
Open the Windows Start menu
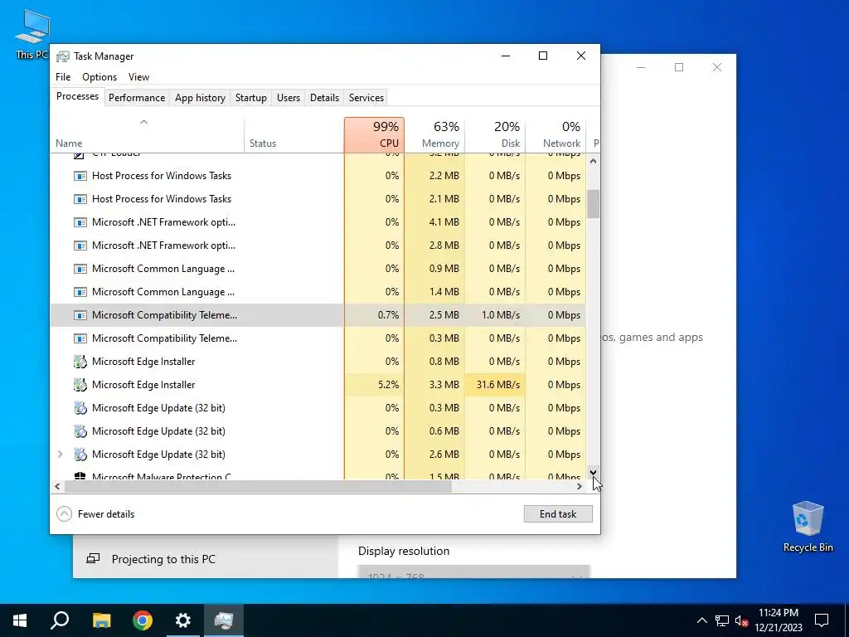point(20,620)
